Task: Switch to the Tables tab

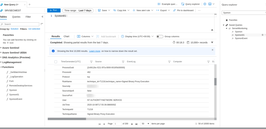Action: (3, 17)
